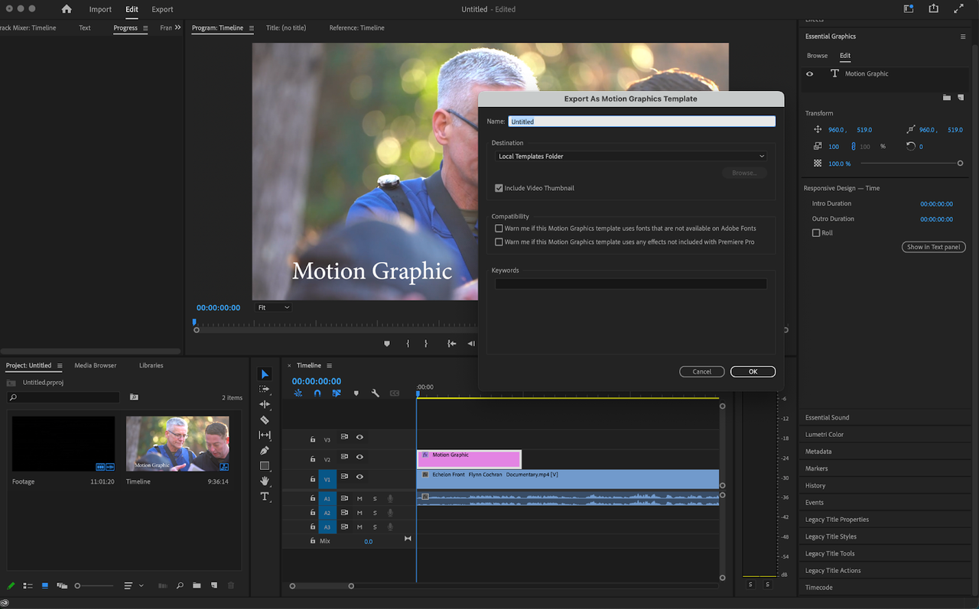
Task: Open the Fit zoom dropdown in Program monitor
Action: (x=272, y=307)
